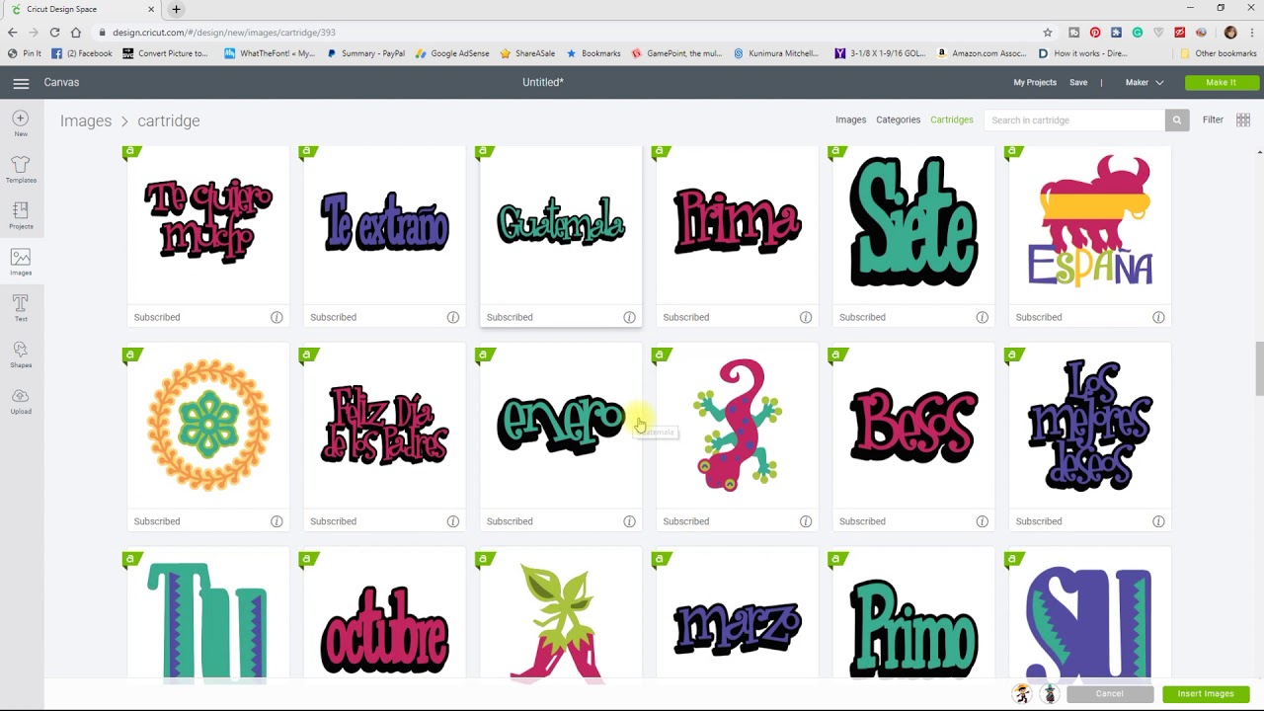Image resolution: width=1264 pixels, height=711 pixels.
Task: Open the hamburger menu beside Canvas
Action: point(21,83)
